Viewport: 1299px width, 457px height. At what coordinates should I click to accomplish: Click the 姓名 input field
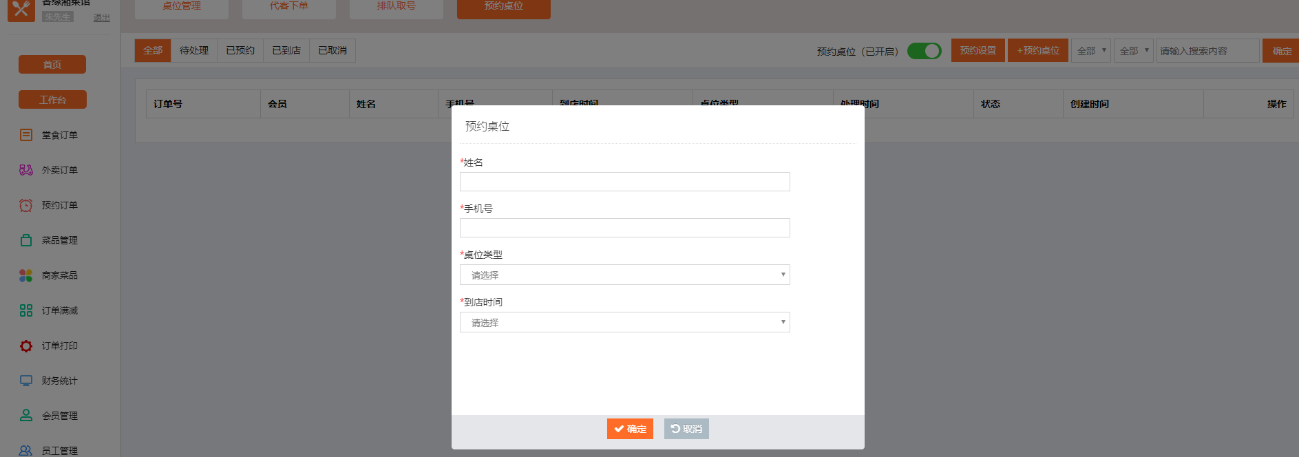click(624, 182)
